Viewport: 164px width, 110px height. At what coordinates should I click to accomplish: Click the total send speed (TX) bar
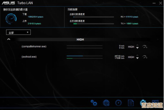click(x=93, y=24)
